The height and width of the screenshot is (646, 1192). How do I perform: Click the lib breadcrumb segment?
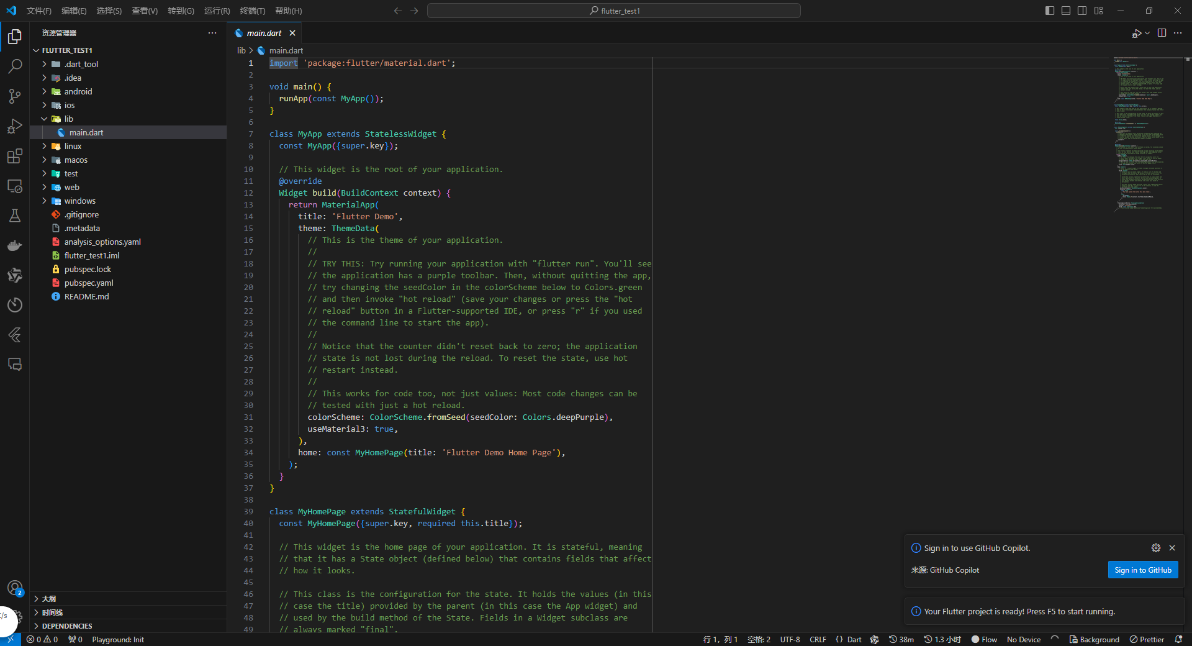[x=241, y=50]
